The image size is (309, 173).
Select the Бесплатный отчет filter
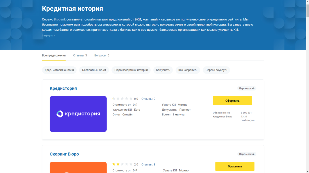click(94, 70)
